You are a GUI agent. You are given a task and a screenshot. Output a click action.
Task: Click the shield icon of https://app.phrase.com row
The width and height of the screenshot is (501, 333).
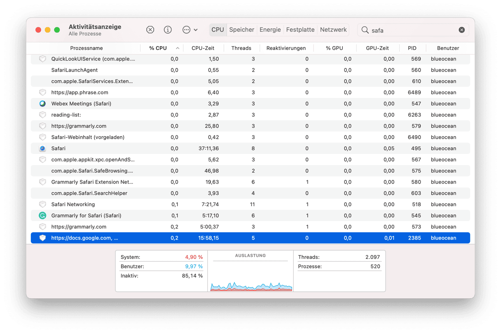coord(42,93)
